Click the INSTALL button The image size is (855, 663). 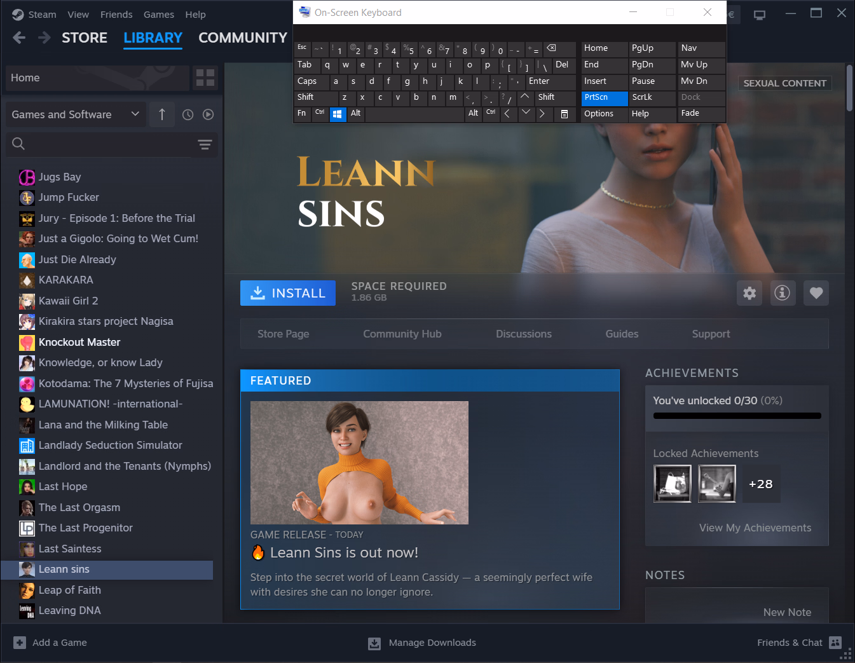(x=288, y=293)
